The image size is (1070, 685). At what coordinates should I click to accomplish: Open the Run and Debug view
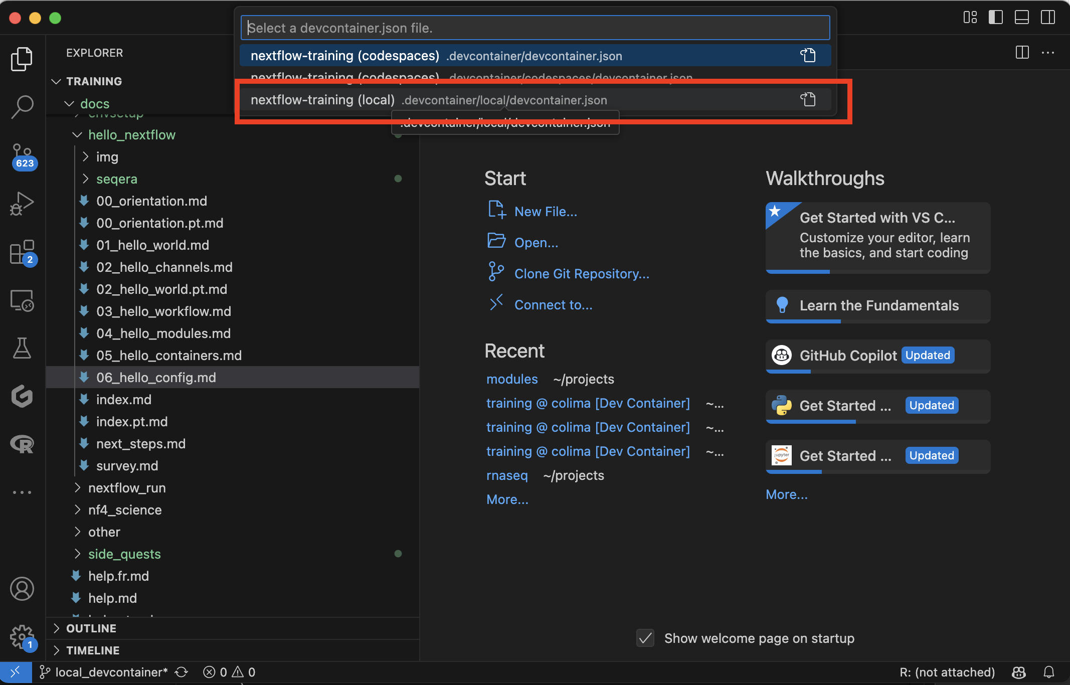[22, 203]
